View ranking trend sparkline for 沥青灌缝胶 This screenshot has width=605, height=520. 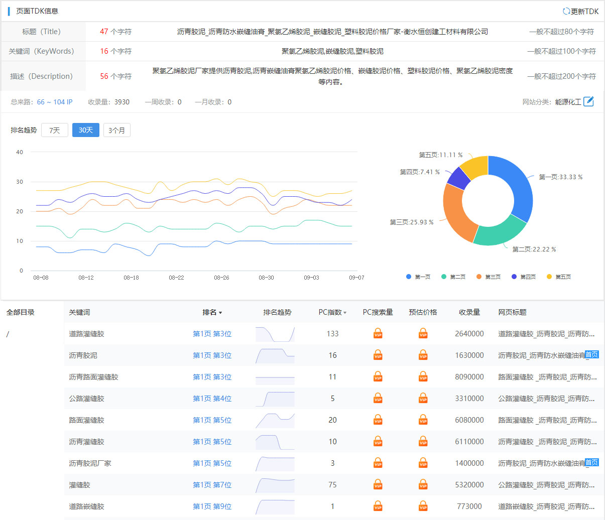coord(275,442)
